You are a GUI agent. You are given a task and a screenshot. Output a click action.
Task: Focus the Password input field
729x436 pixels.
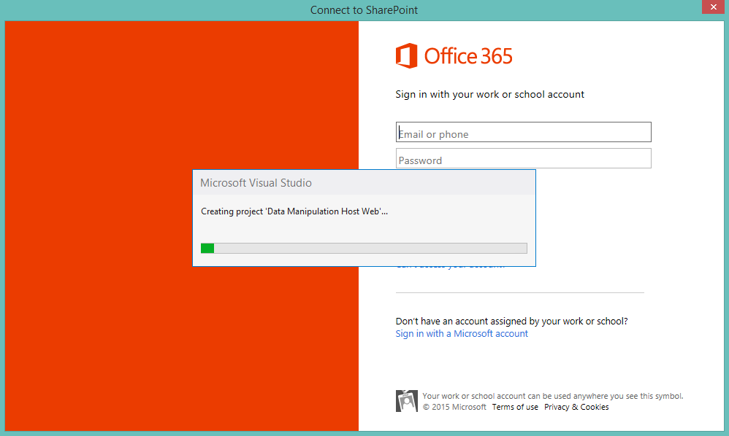coord(524,159)
